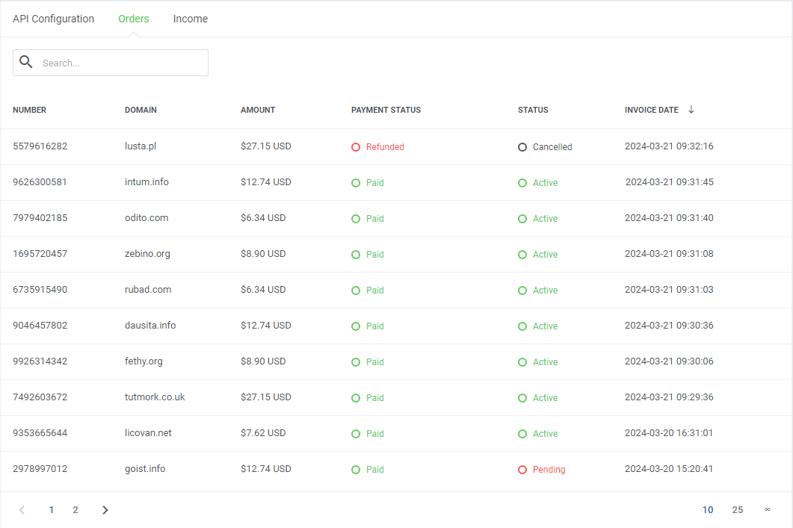Click the Paid circle icon for intum.info
Screen dimensions: 793x528
356,183
